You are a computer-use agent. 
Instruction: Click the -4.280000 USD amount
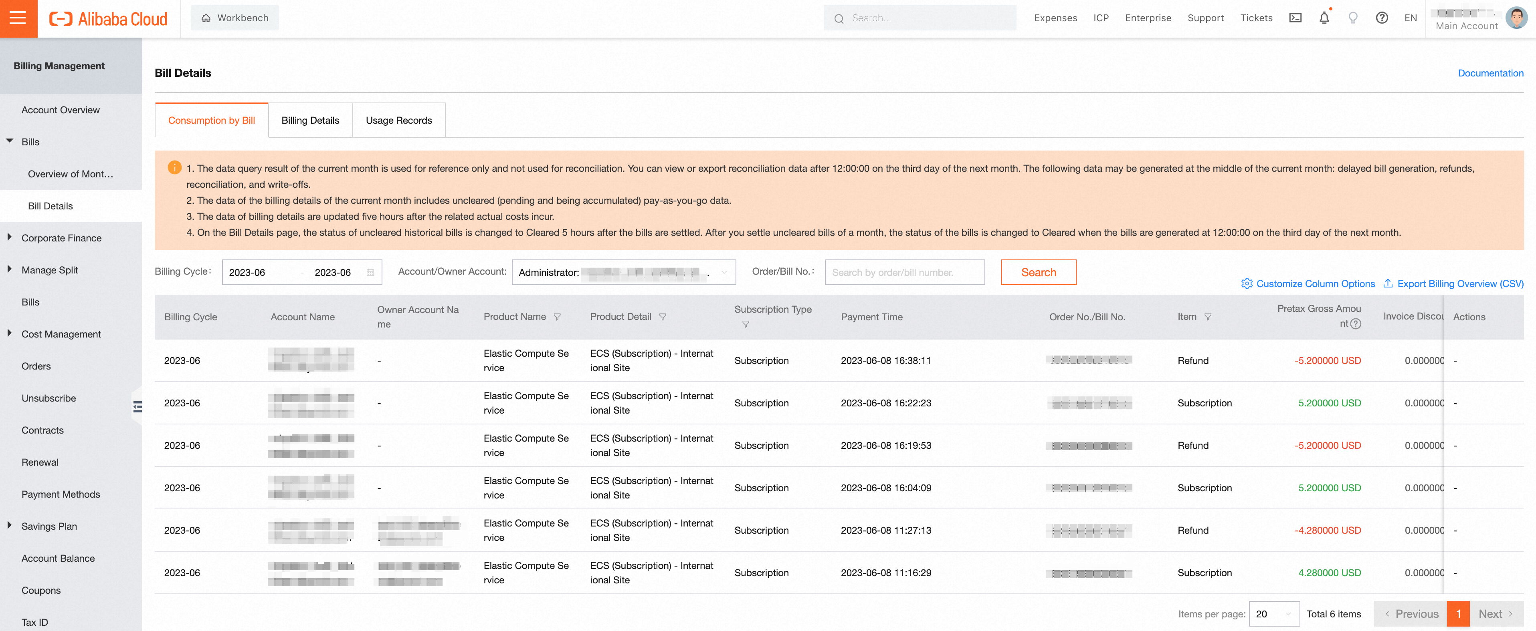(x=1327, y=530)
